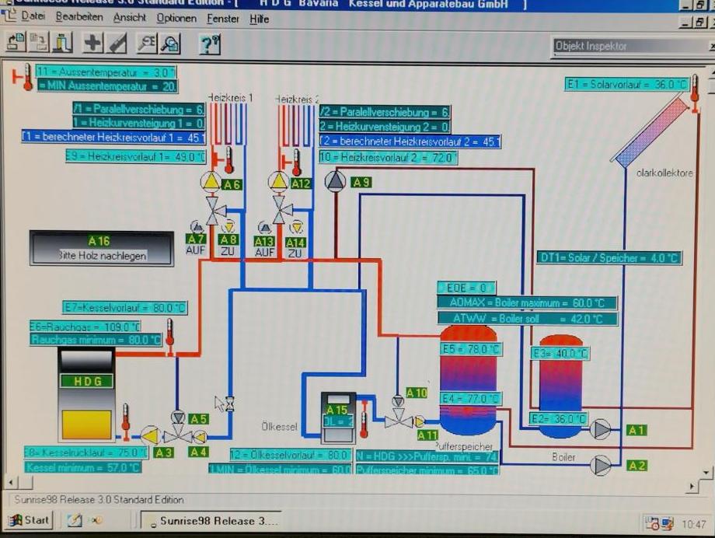
Task: Select the A1 solar pump symbol
Action: coord(601,429)
